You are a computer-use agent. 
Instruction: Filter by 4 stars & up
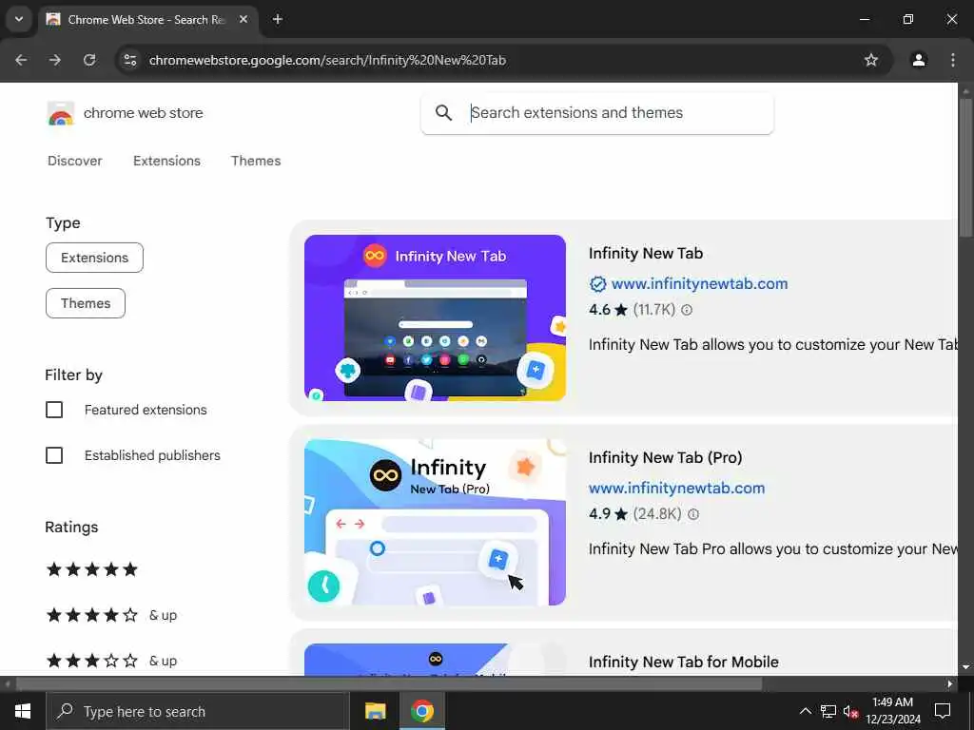pos(112,615)
